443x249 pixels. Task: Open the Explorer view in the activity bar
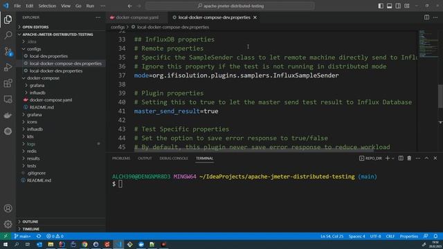tap(8, 19)
